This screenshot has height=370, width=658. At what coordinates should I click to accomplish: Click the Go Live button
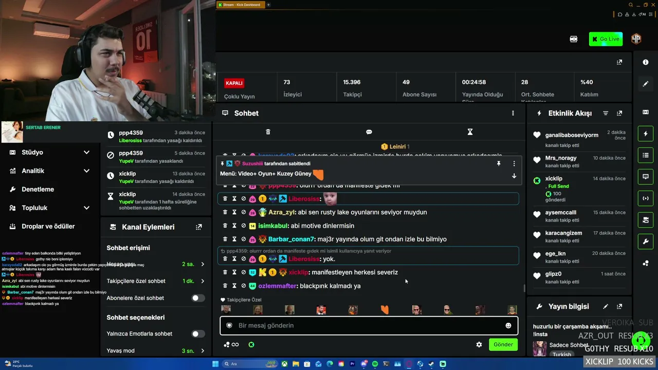[x=606, y=39]
